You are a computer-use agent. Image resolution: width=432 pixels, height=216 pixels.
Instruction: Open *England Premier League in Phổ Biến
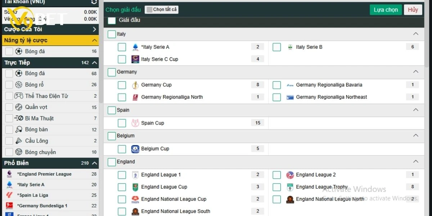pyautogui.click(x=50, y=174)
